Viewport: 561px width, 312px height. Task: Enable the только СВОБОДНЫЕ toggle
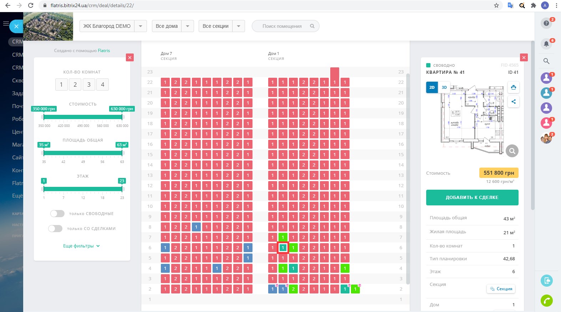(x=57, y=214)
